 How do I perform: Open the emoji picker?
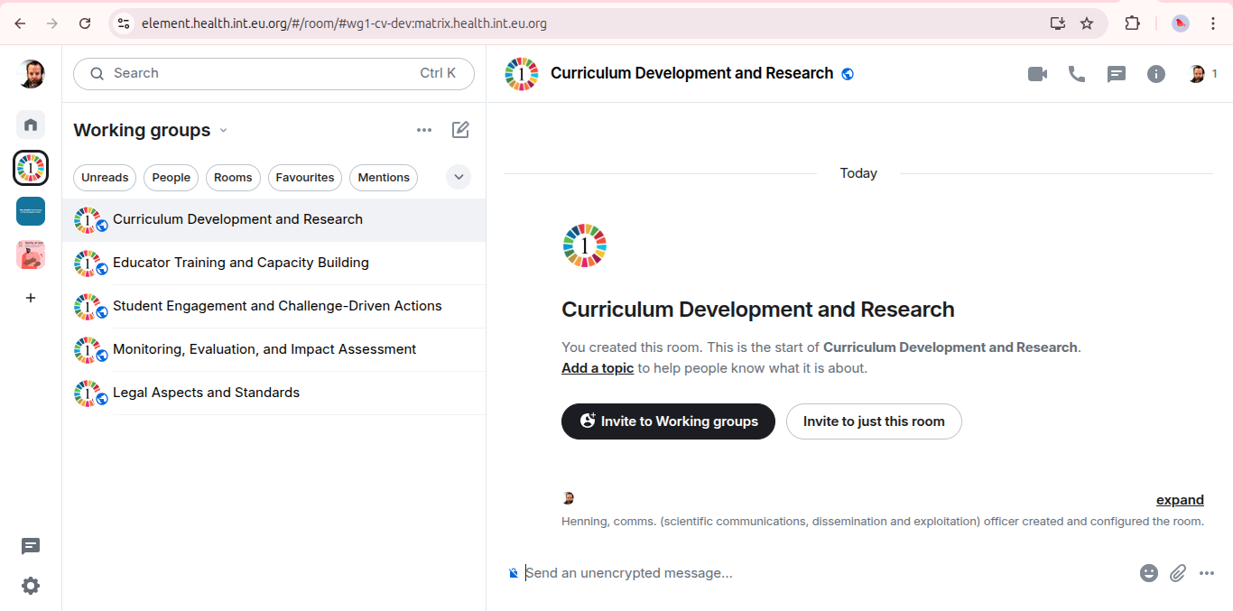[x=1149, y=573]
